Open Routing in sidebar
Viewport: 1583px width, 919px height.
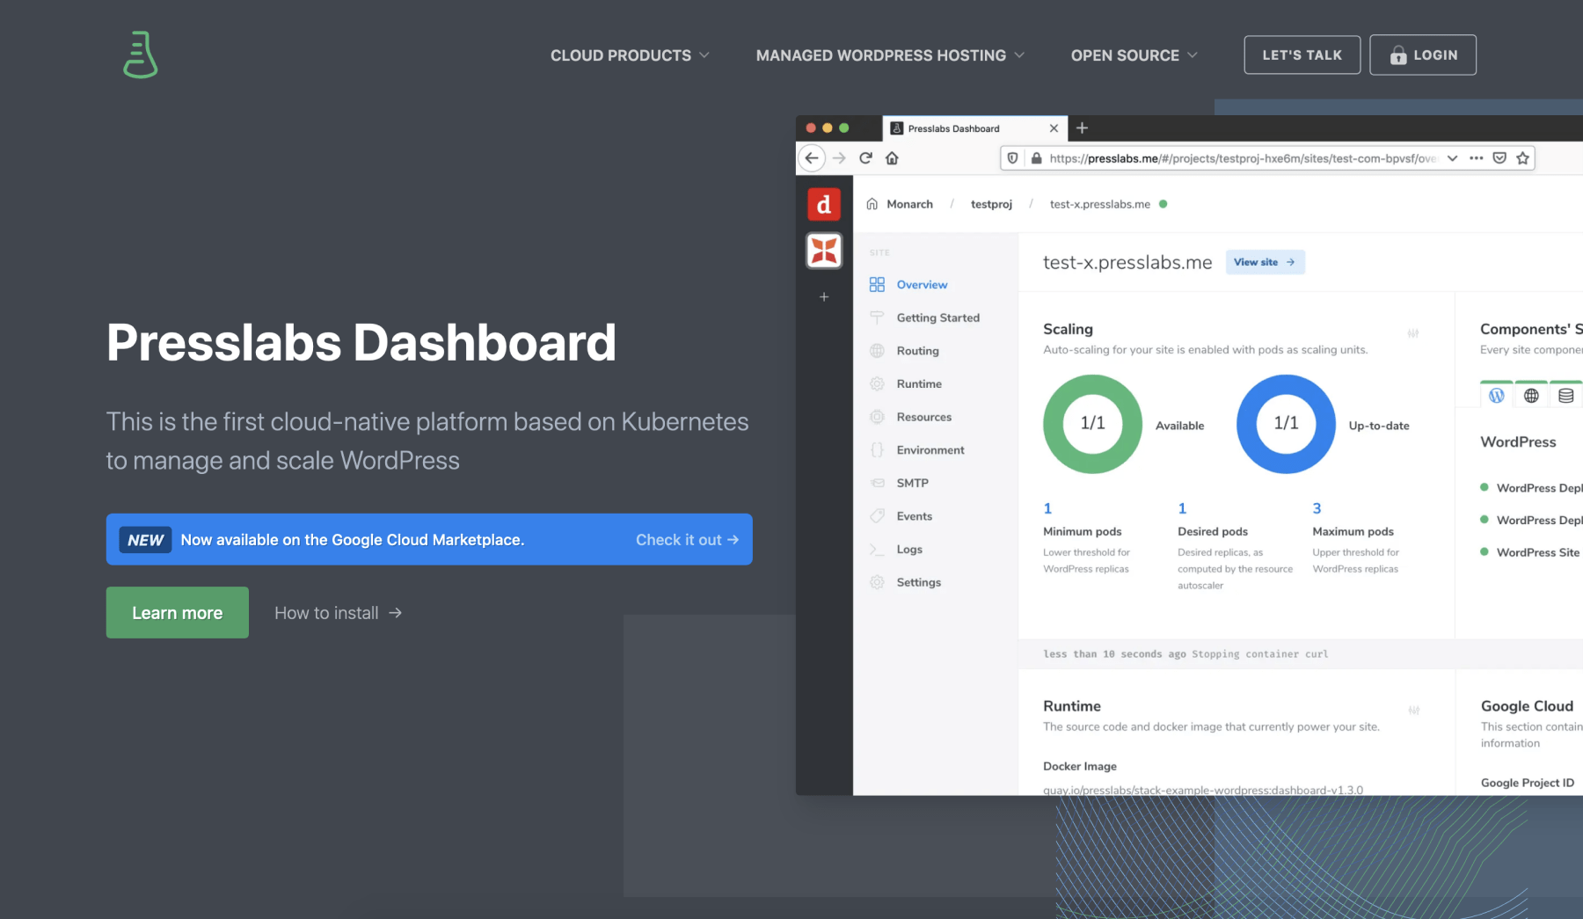point(917,351)
